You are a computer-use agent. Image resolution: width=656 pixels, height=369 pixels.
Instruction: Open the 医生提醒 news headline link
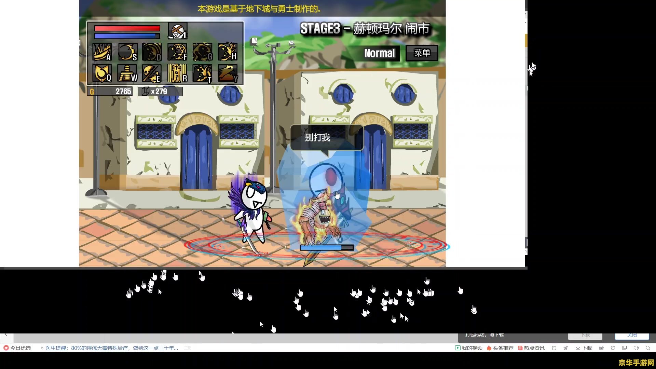(111, 348)
